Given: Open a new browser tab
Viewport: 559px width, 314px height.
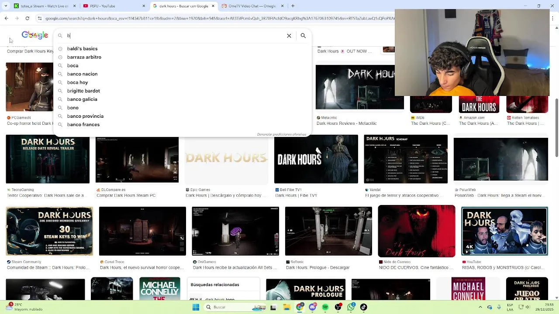Looking at the screenshot, I should pyautogui.click(x=293, y=6).
